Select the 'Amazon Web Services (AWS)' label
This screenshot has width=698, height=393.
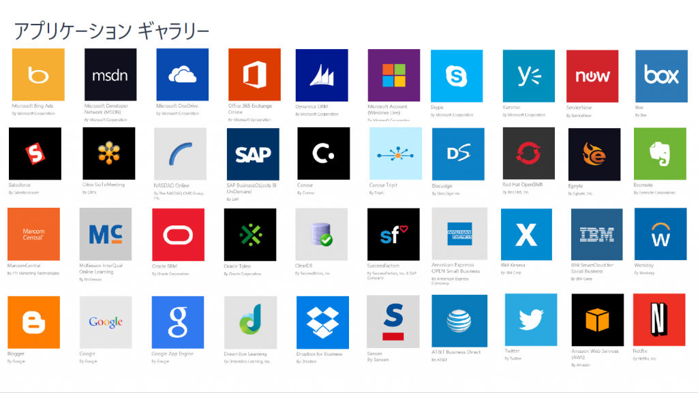tap(595, 354)
